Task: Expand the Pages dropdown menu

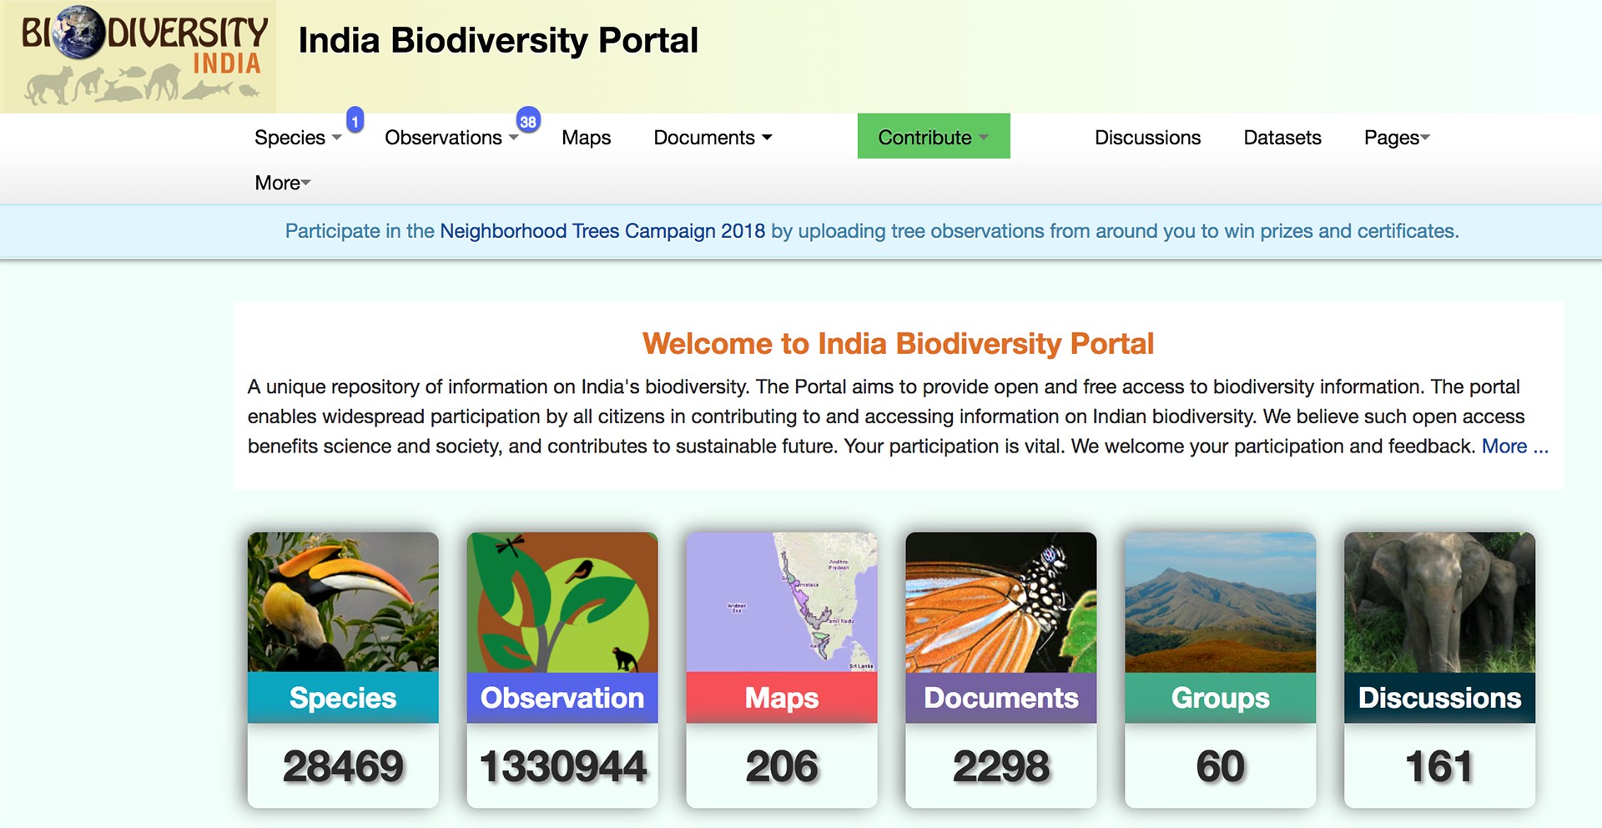Action: click(x=1397, y=138)
